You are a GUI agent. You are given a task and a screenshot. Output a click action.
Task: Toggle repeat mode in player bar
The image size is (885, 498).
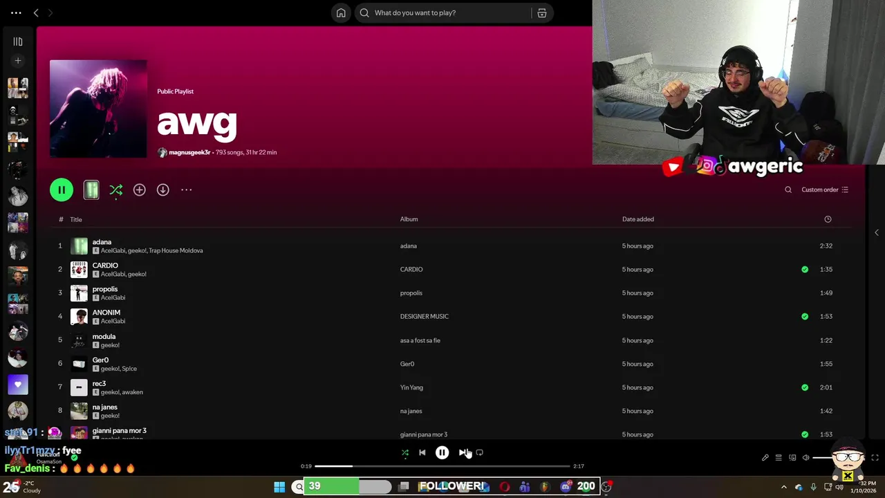pos(480,452)
